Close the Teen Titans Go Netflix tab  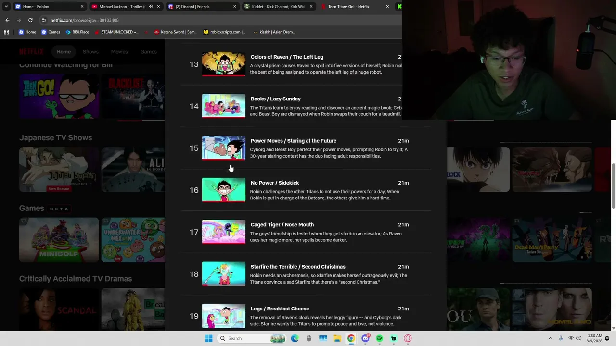coord(387,7)
